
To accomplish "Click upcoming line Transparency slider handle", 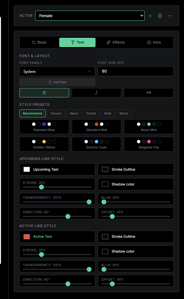I will point(89,202).
